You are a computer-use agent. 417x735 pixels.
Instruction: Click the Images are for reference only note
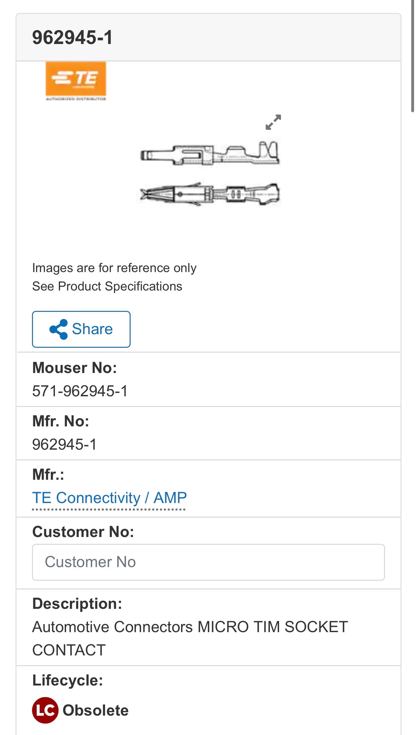(114, 268)
